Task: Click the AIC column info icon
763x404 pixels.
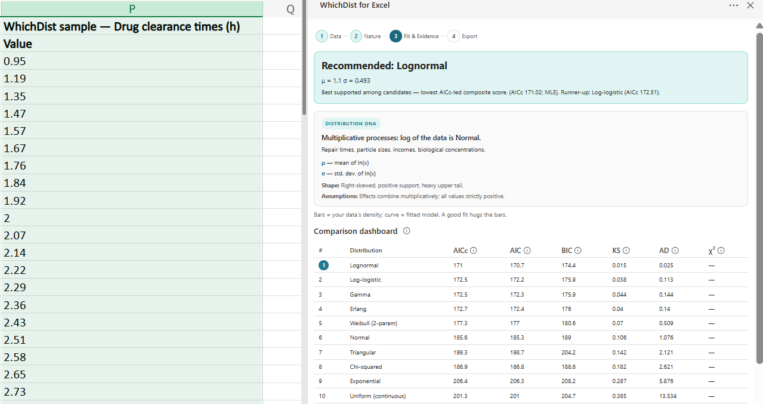Action: tap(527, 251)
